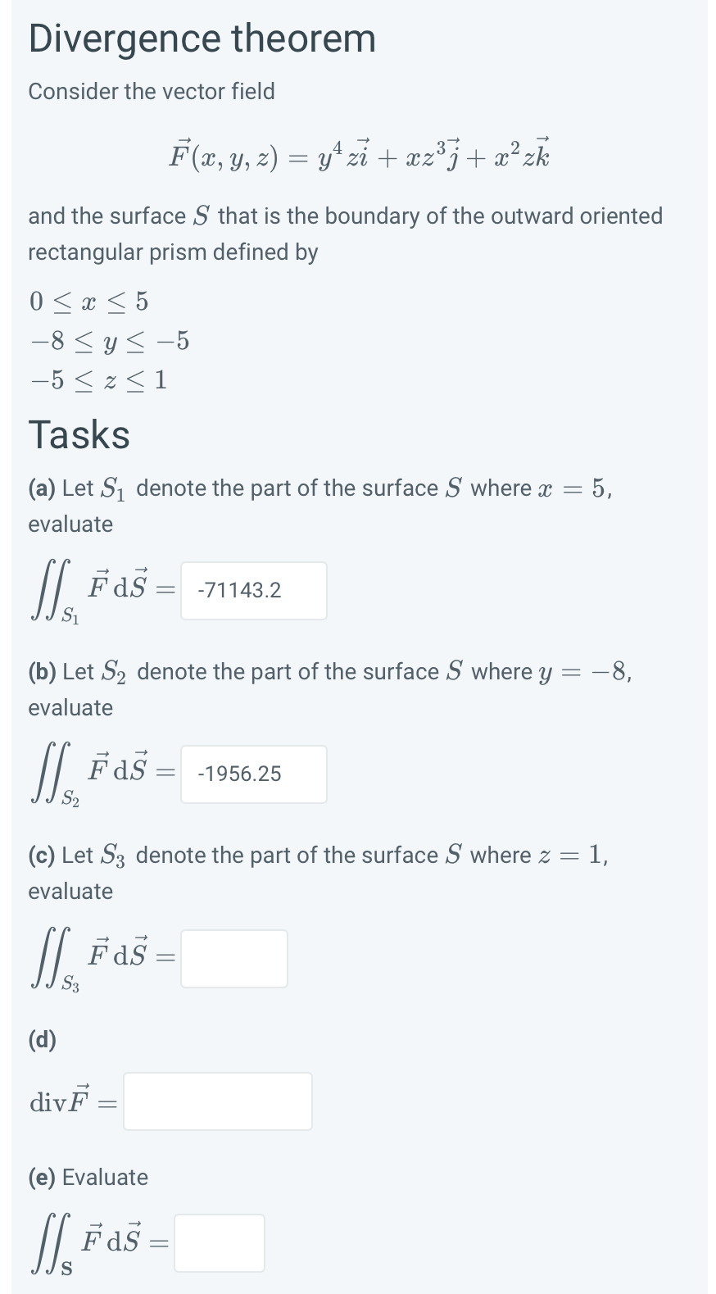Click the empty field in part (e)
The height and width of the screenshot is (1294, 716).
click(x=219, y=1242)
